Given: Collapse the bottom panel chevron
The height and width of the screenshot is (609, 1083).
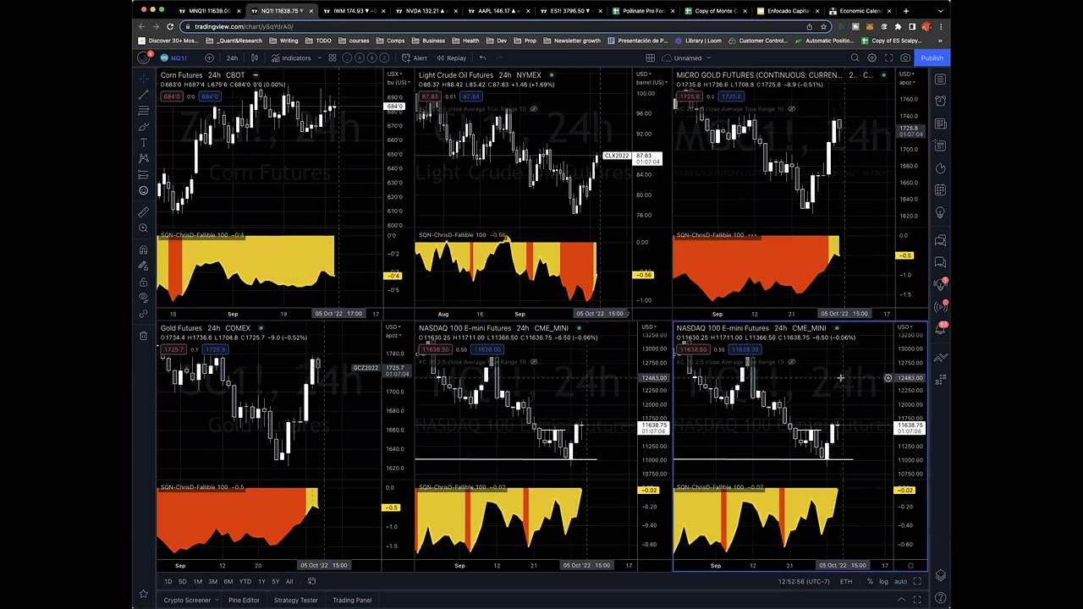Looking at the screenshot, I should click(x=901, y=600).
